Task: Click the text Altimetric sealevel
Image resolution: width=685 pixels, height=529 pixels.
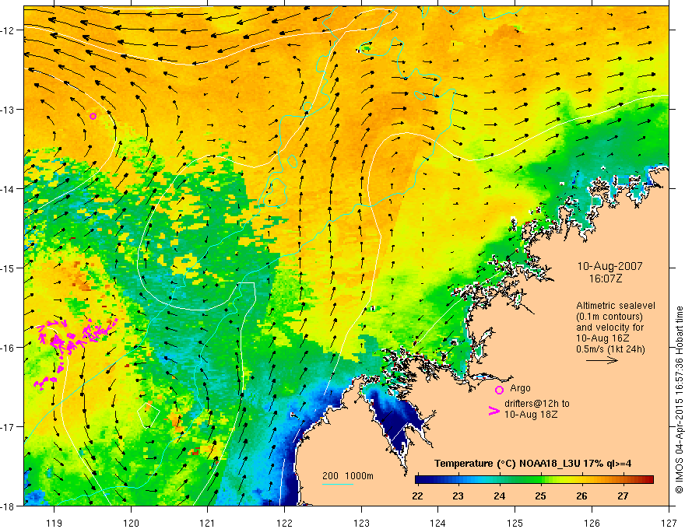Action: [616, 306]
